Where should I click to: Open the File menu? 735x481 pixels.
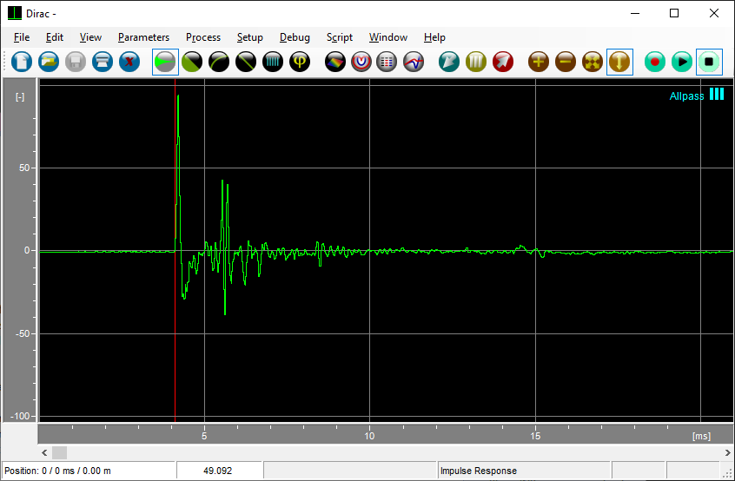(22, 37)
